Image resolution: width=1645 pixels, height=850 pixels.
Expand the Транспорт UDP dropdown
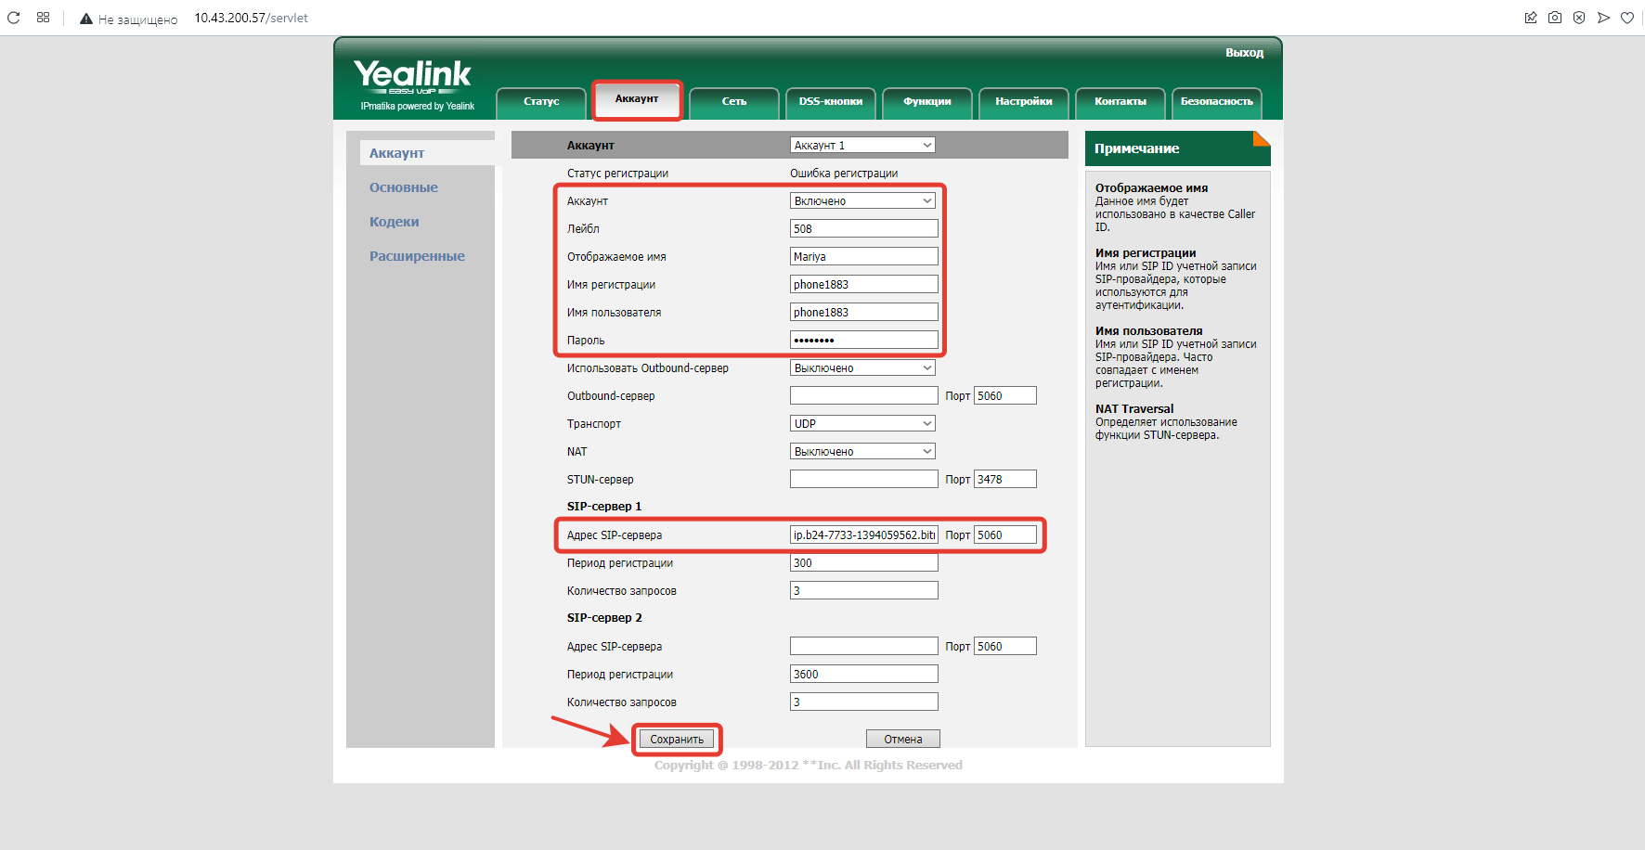(x=862, y=423)
